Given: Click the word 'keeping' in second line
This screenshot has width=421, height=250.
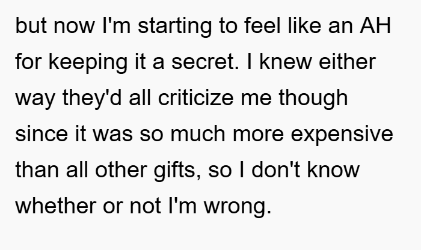Looking at the screenshot, I should click(88, 63).
